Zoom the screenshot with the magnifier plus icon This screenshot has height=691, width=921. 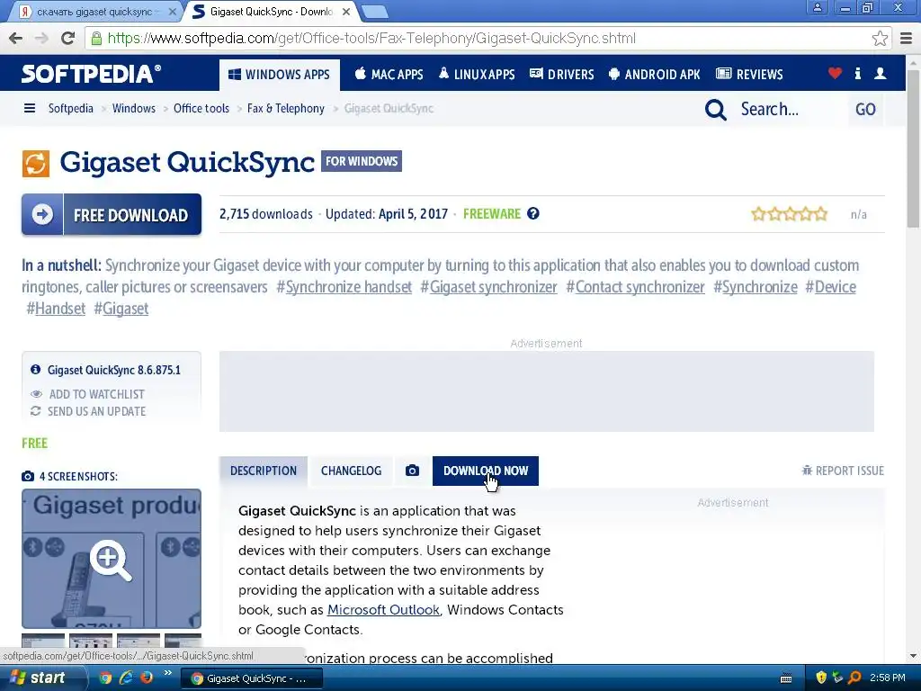click(111, 560)
